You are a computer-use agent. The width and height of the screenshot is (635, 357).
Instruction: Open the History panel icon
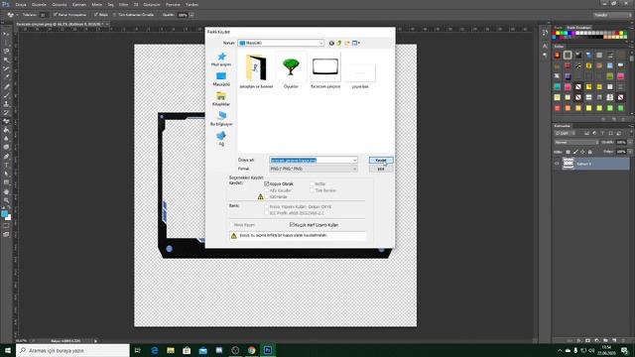[545, 33]
